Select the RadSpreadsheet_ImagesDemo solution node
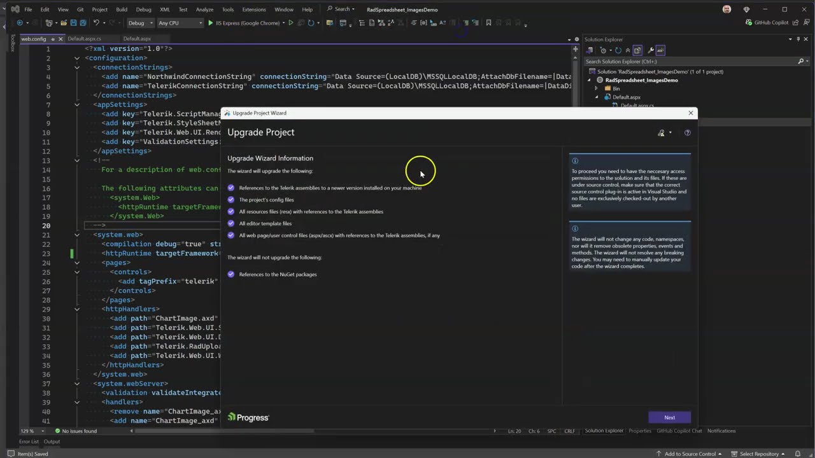Screen dimensions: 815x458 (x=660, y=71)
